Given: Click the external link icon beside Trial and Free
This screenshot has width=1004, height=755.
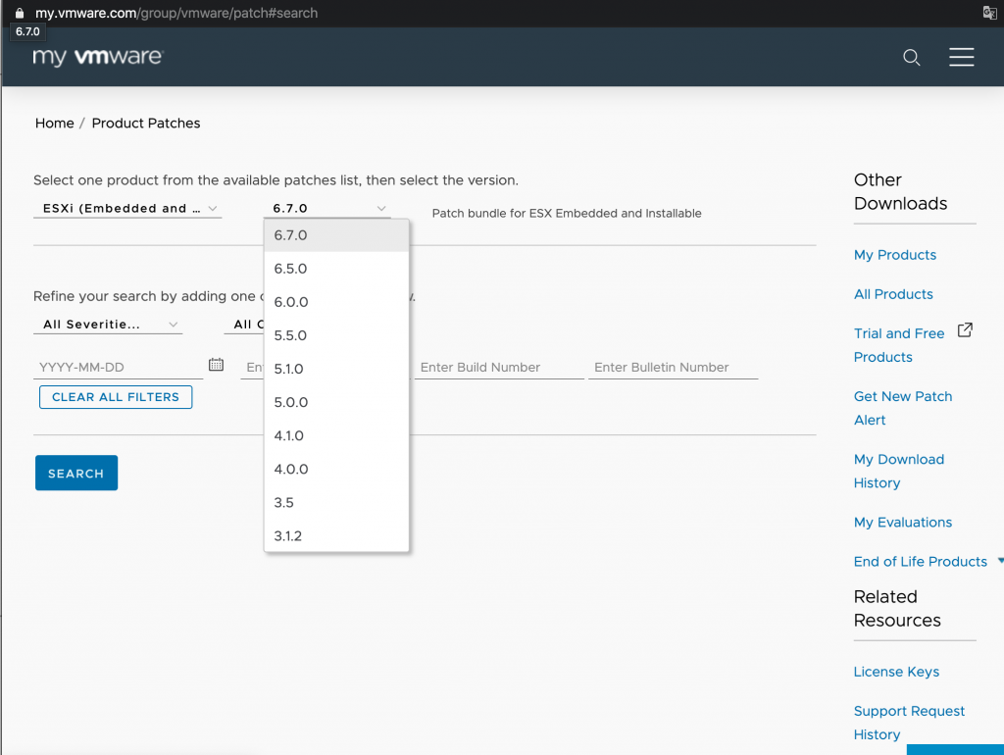Looking at the screenshot, I should 965,329.
